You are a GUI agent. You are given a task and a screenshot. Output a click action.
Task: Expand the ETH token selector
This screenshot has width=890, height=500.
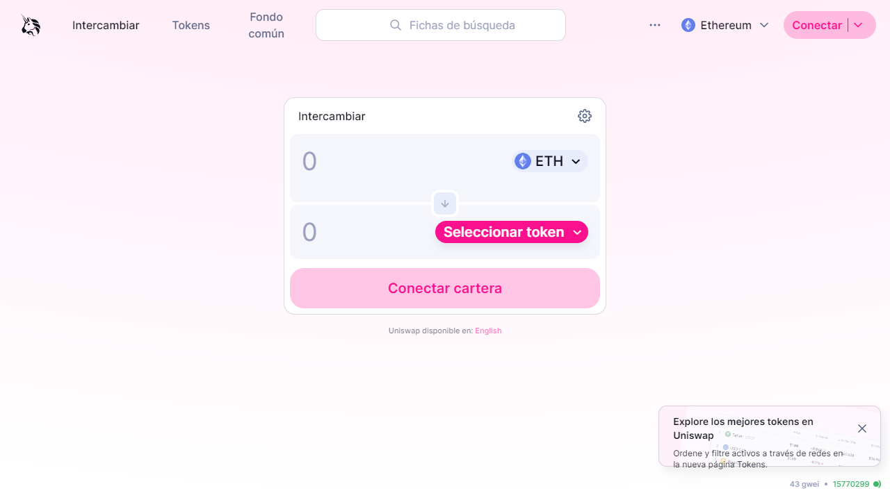click(x=550, y=161)
